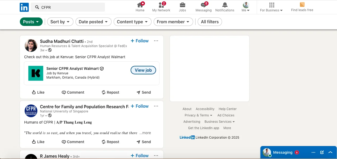Open Centre for Family and Population Research page

84,107
